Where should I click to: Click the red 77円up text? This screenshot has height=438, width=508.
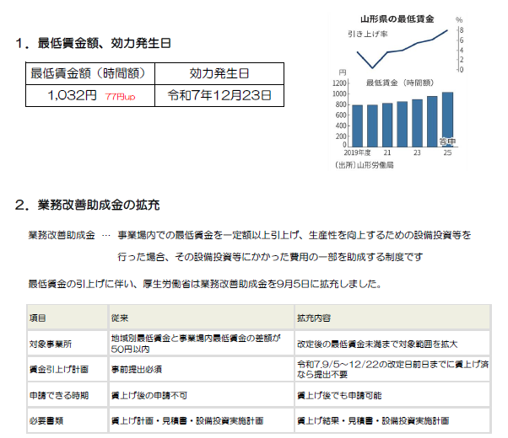tap(120, 97)
